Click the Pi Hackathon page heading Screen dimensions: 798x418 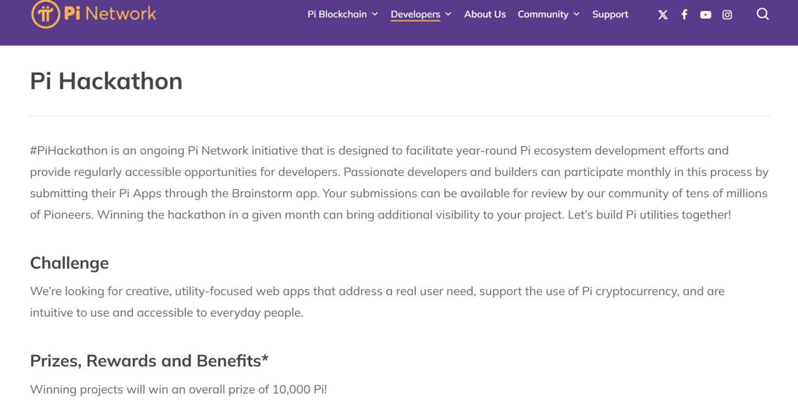click(x=106, y=81)
